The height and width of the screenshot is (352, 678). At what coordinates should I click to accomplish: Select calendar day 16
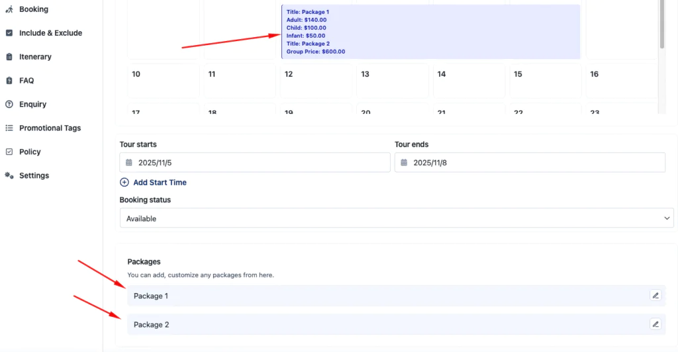621,81
